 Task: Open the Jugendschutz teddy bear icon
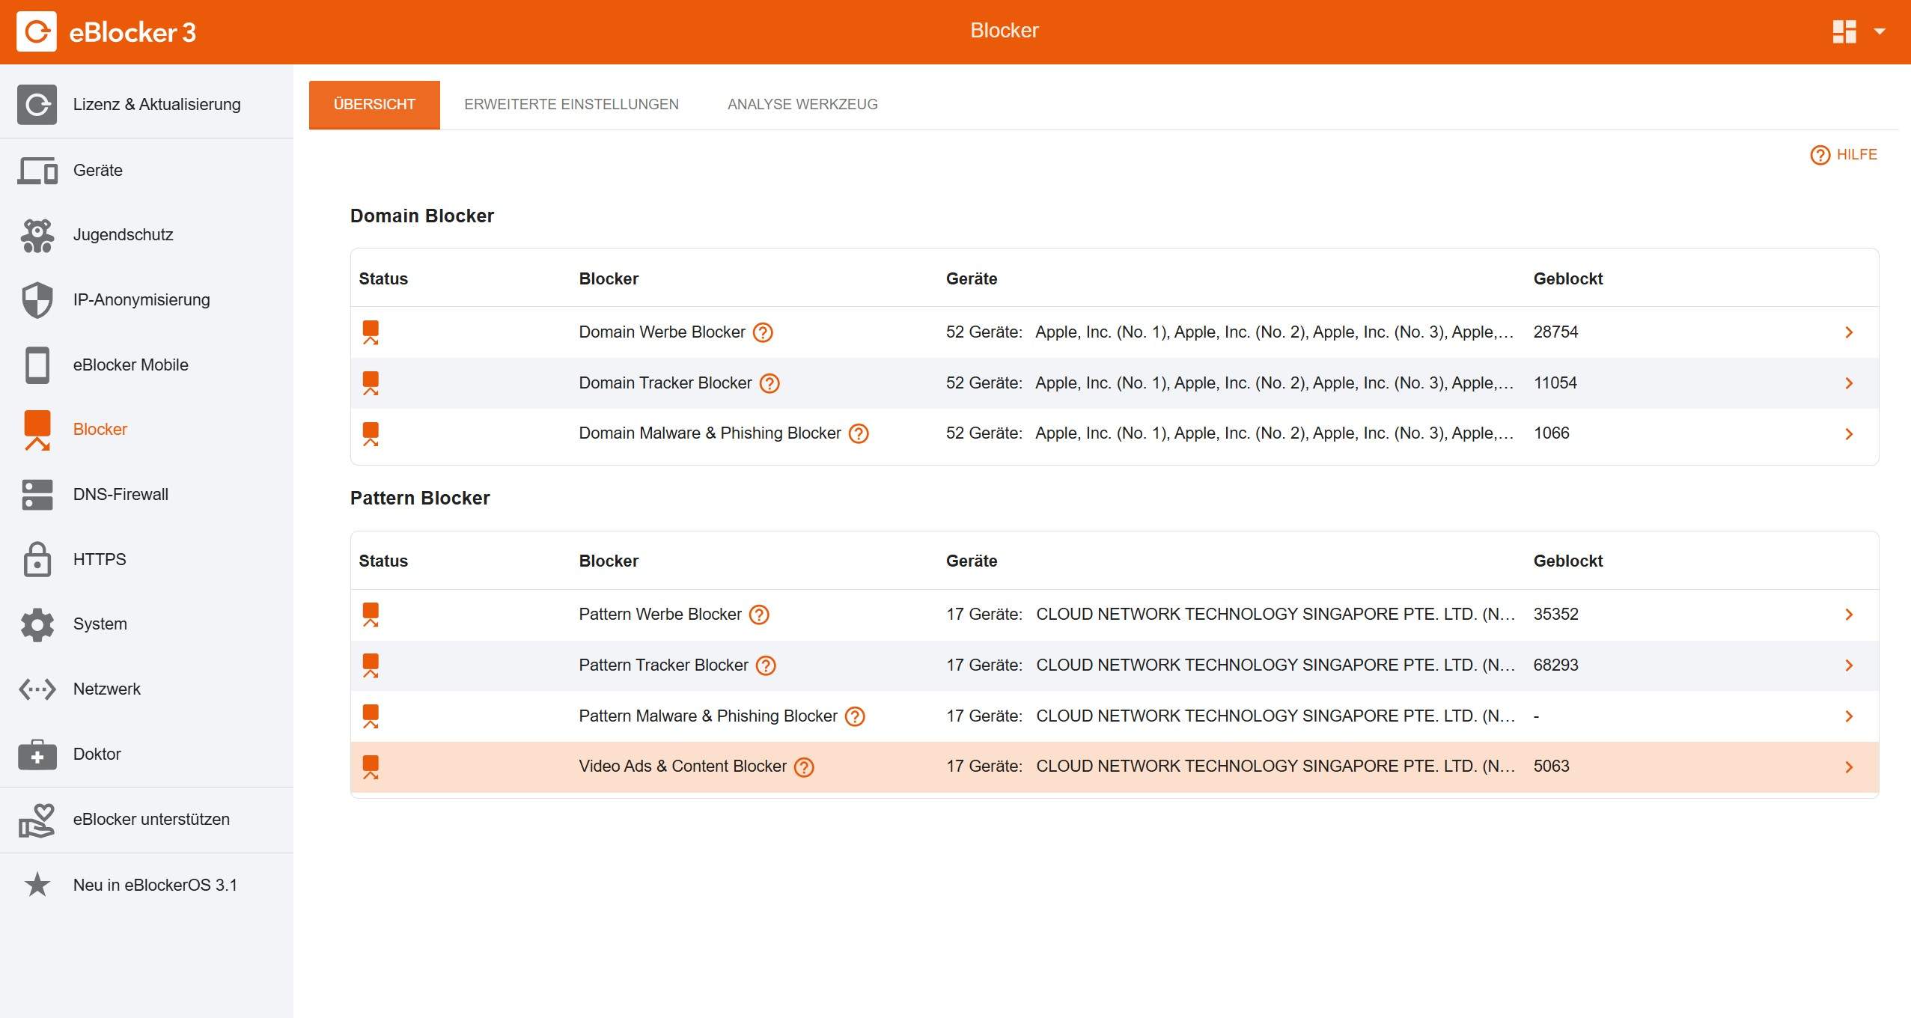pyautogui.click(x=37, y=235)
